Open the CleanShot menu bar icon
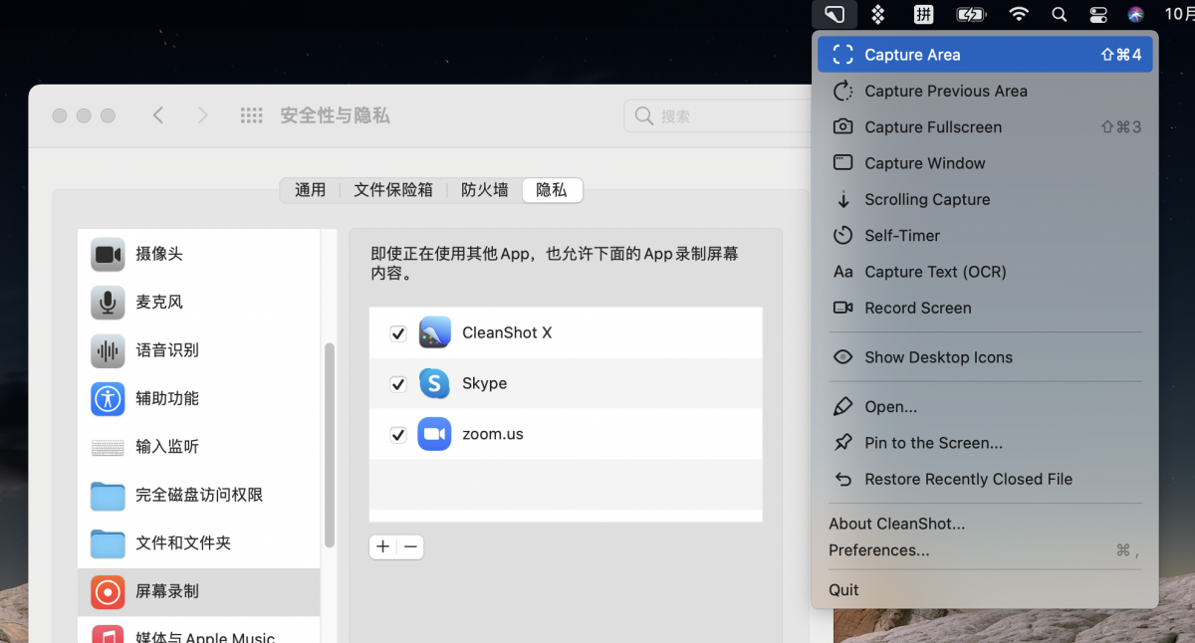Viewport: 1195px width, 643px height. [833, 14]
